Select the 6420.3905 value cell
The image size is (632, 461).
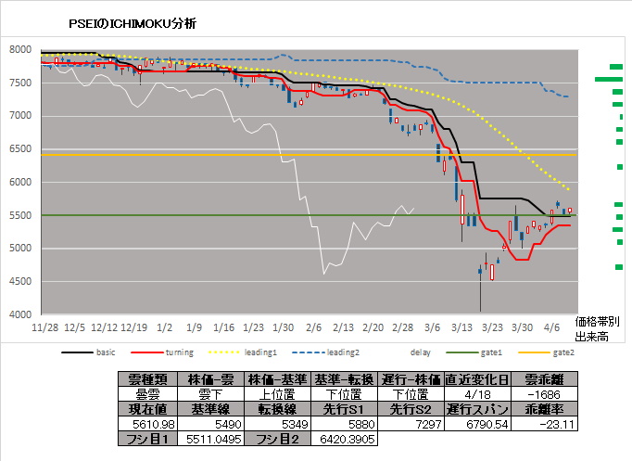[344, 439]
